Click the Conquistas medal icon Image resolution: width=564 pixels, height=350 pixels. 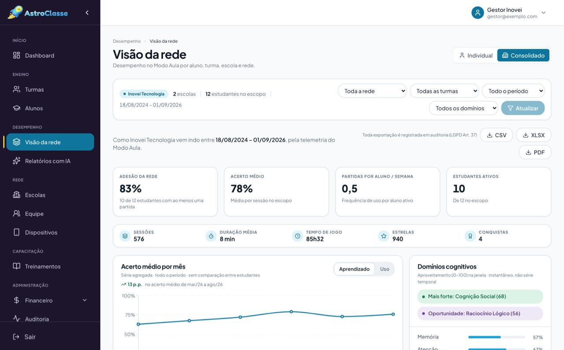470,236
